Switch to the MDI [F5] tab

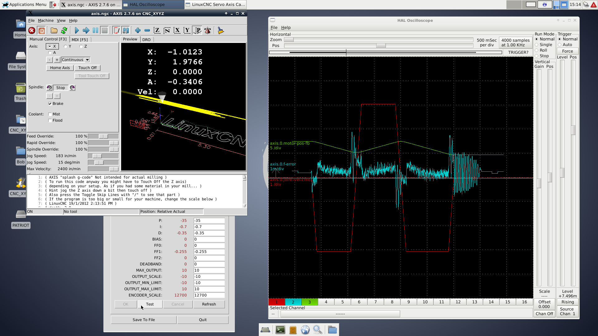coord(80,40)
